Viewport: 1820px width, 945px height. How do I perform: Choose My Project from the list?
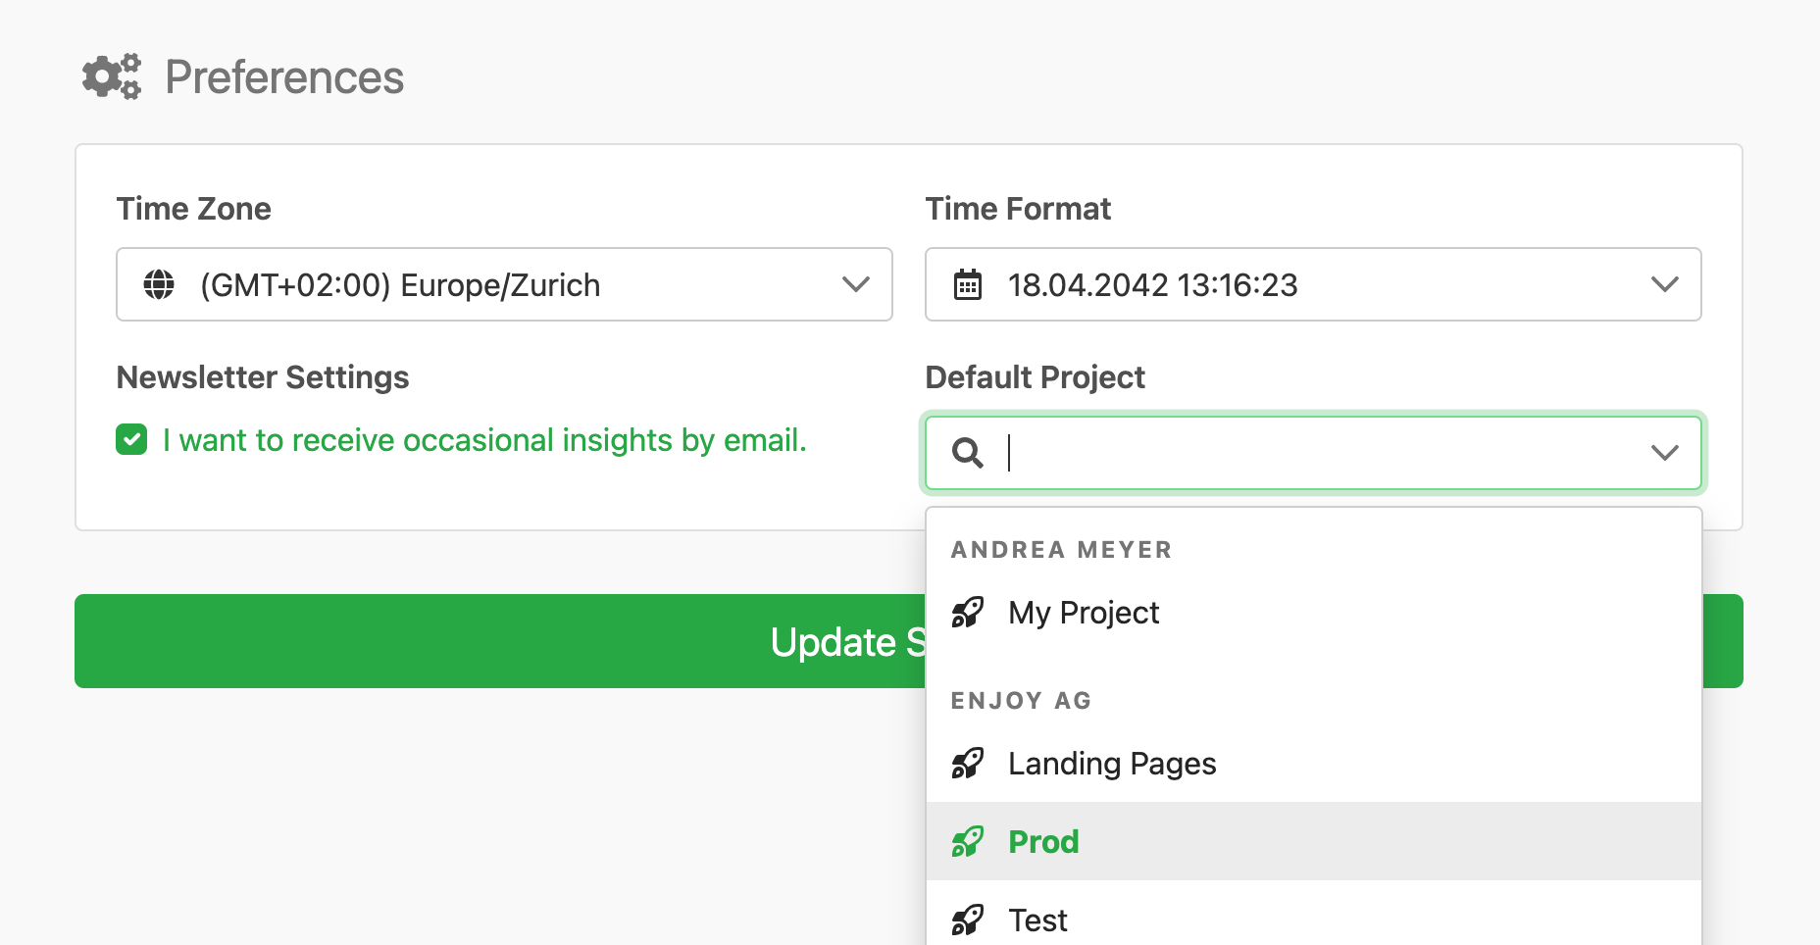tap(1313, 613)
